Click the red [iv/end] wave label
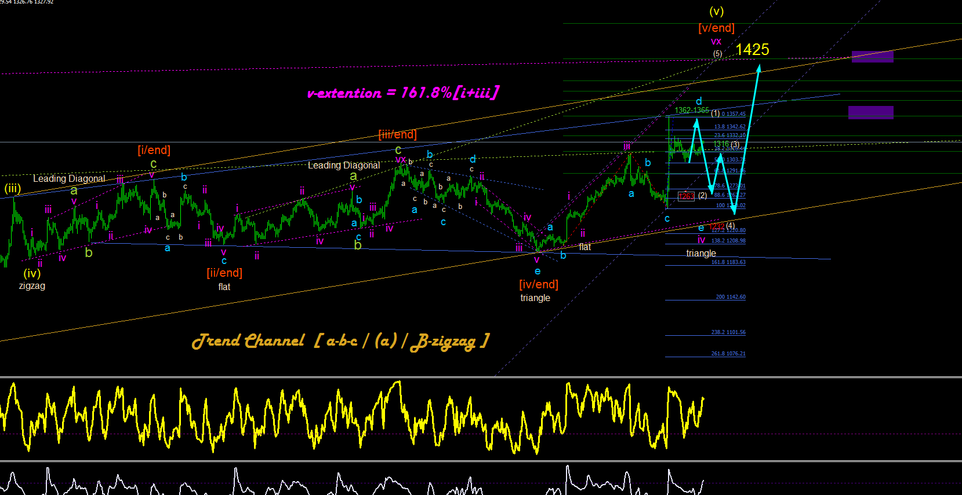The height and width of the screenshot is (495, 962). point(539,284)
